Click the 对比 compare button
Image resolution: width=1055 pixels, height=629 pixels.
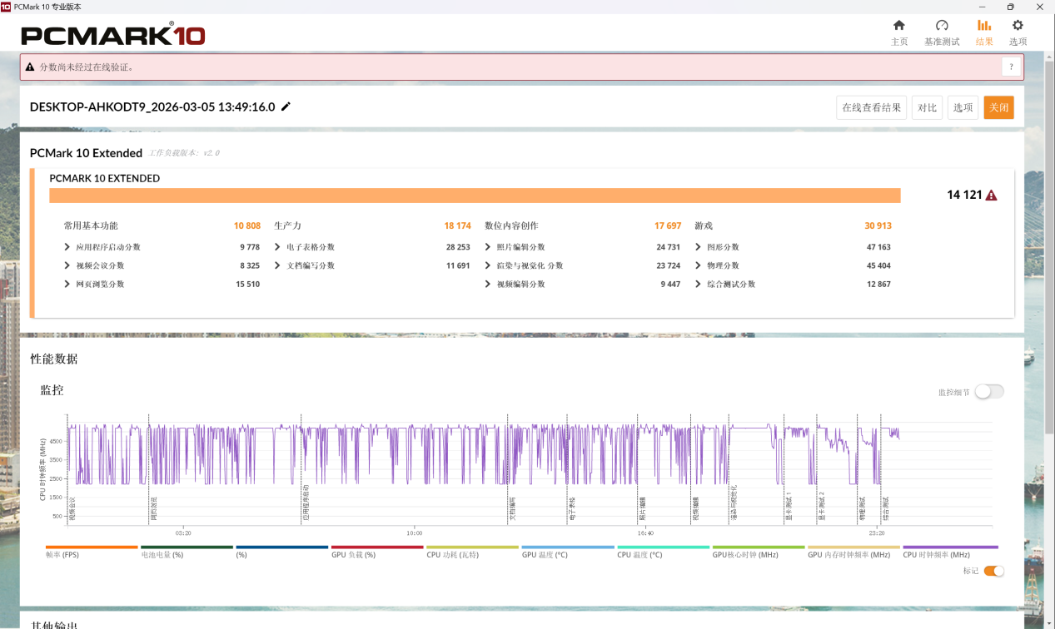[927, 107]
